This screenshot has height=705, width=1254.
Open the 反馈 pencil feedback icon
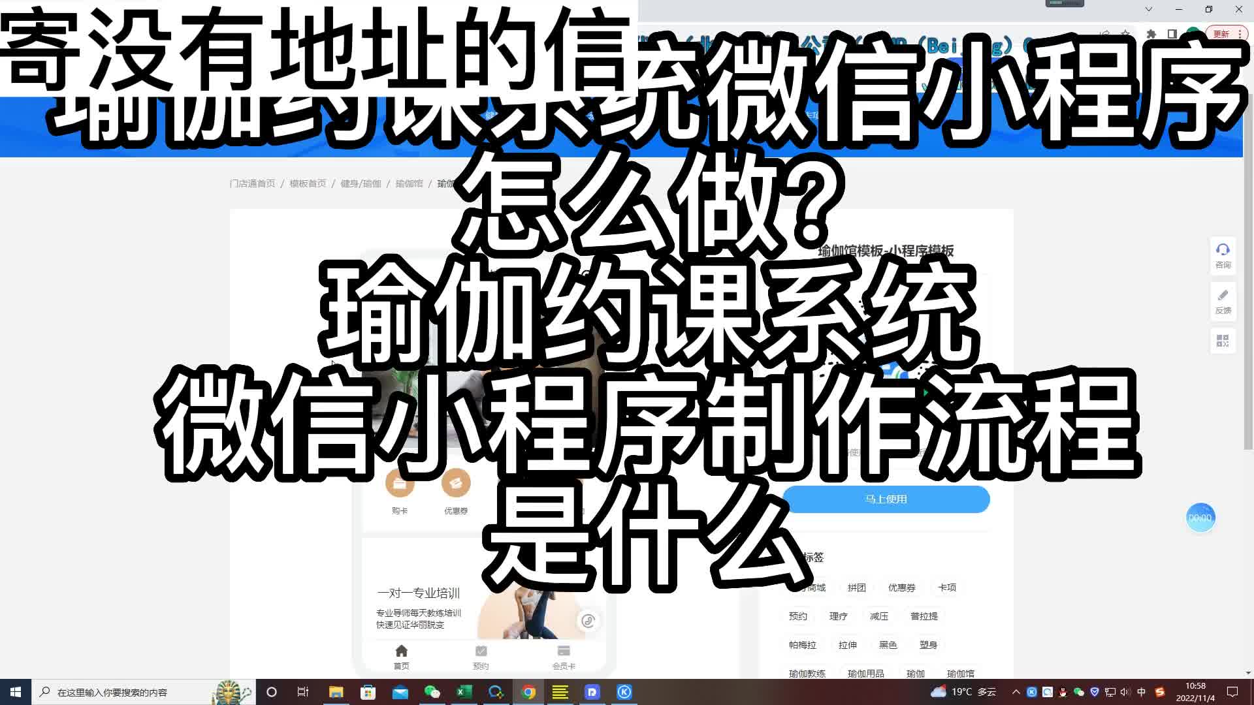pyautogui.click(x=1223, y=302)
